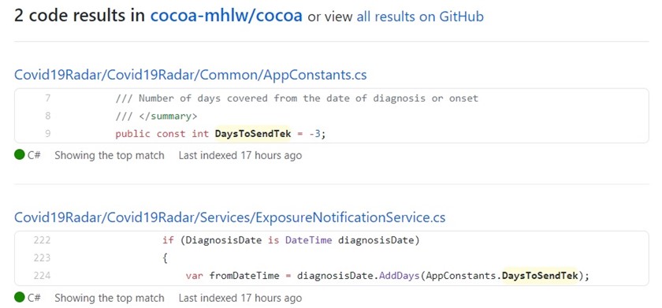This screenshot has height=308, width=662.
Task: Click highlighted DaysToSendTek in line 9
Action: tap(253, 134)
